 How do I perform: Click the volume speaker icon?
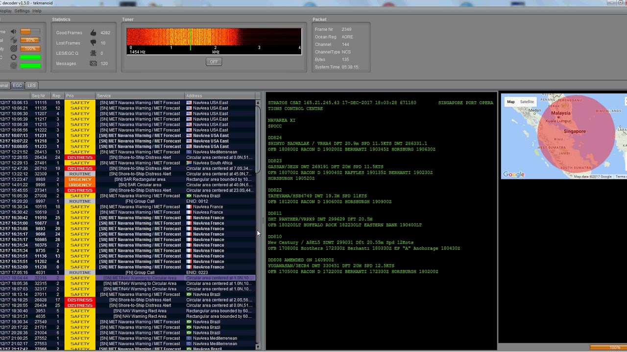[14, 32]
